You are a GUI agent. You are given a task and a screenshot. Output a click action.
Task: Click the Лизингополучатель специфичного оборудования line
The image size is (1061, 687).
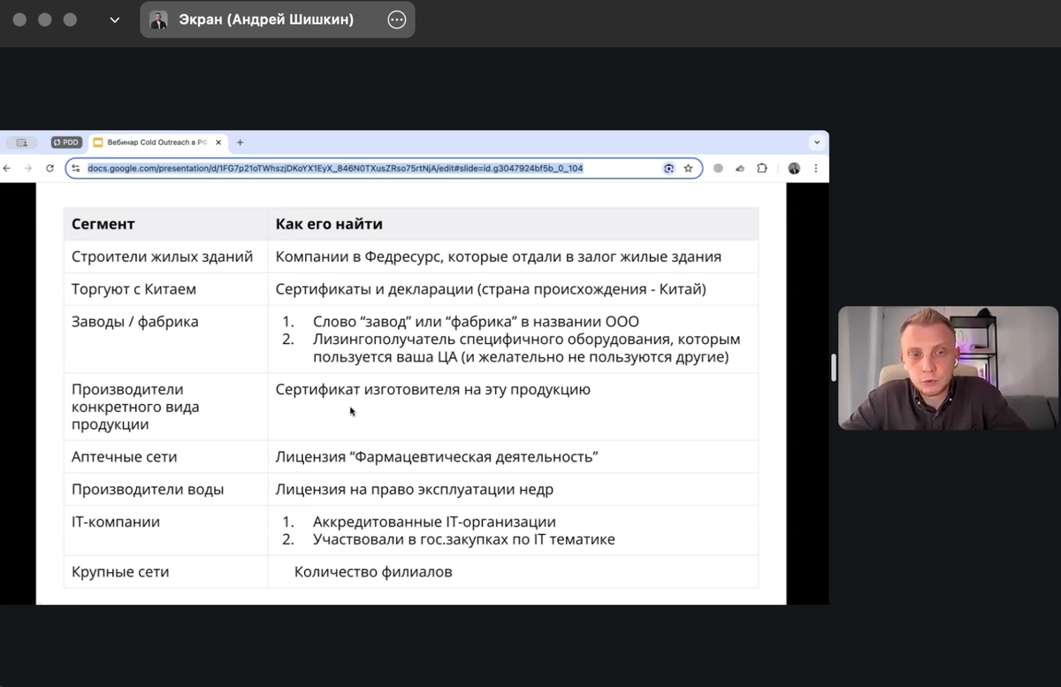(527, 348)
